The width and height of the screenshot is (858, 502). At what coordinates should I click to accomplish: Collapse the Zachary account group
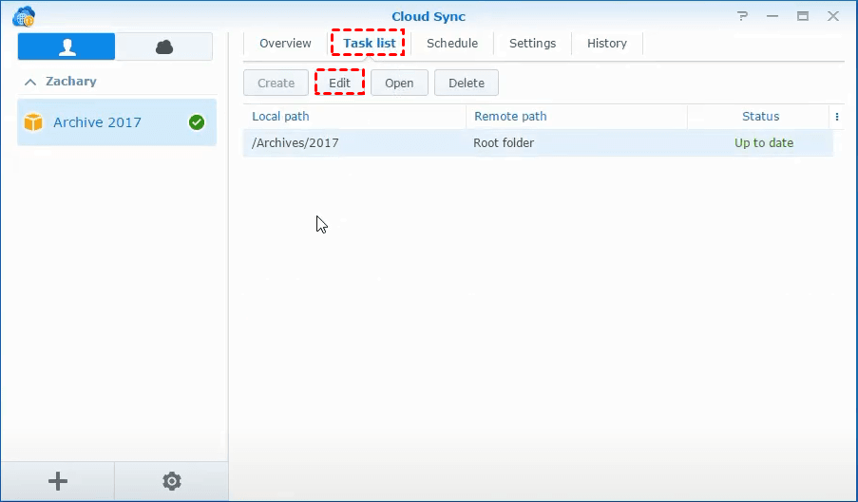(x=30, y=82)
